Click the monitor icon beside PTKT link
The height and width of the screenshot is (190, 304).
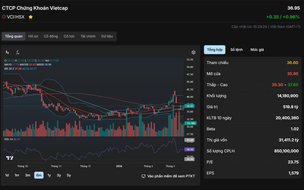(143, 176)
